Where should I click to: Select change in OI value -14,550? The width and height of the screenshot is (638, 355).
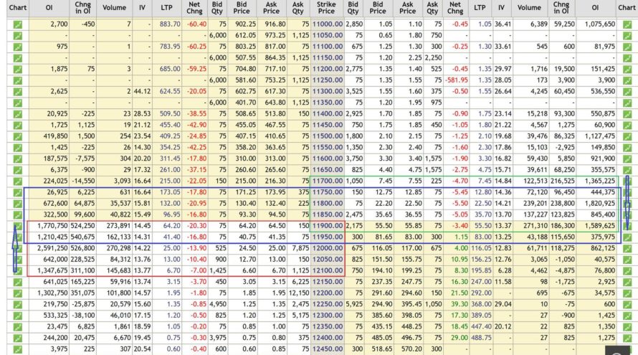coord(83,181)
